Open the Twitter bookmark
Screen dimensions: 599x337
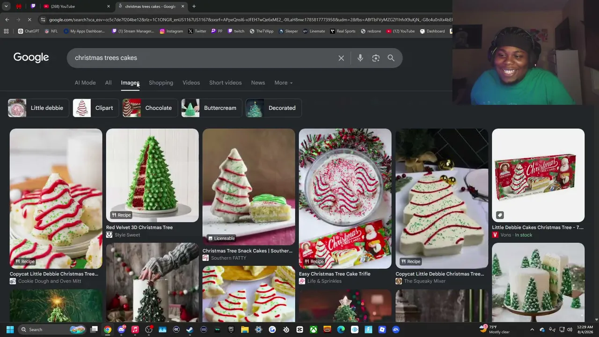tap(197, 31)
